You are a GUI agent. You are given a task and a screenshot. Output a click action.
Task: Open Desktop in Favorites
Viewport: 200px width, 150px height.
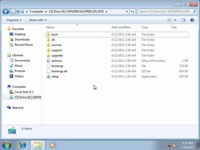[x=20, y=34]
